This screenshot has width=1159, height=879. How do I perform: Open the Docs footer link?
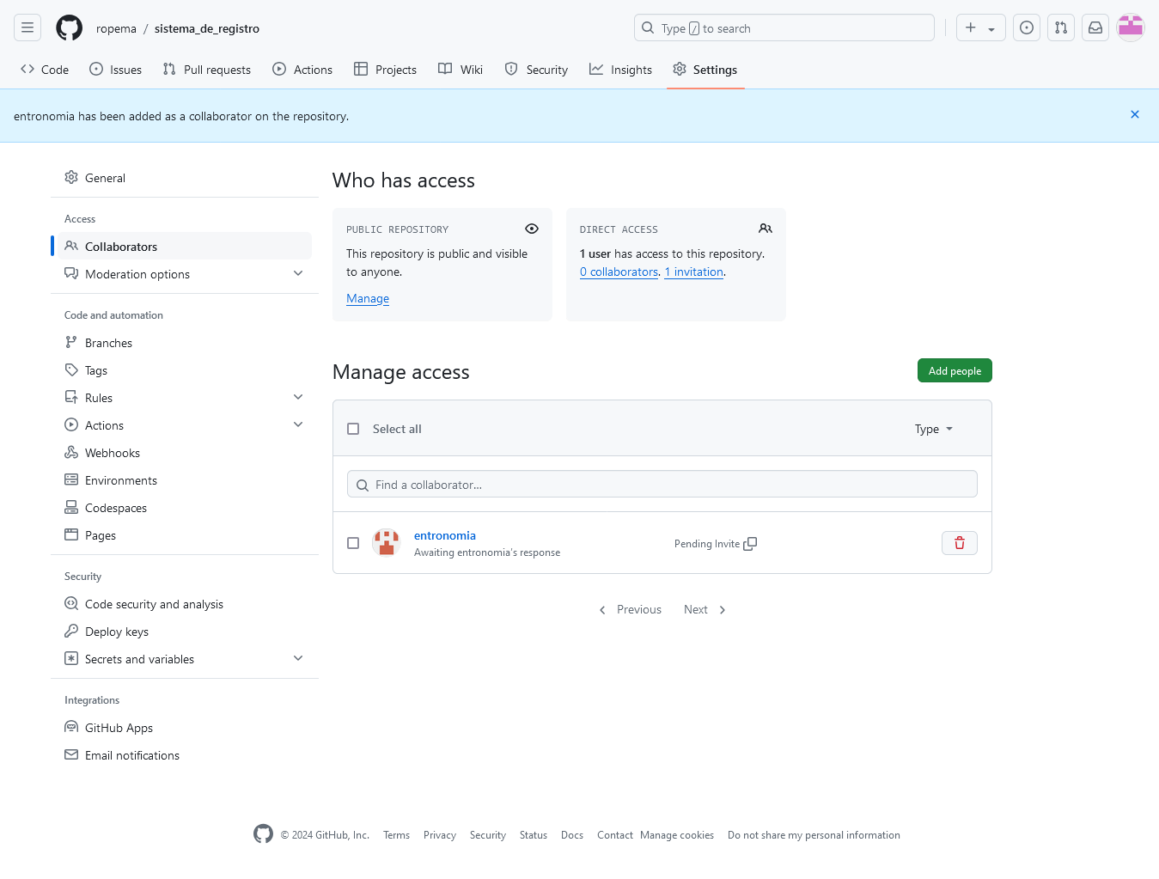(x=572, y=834)
